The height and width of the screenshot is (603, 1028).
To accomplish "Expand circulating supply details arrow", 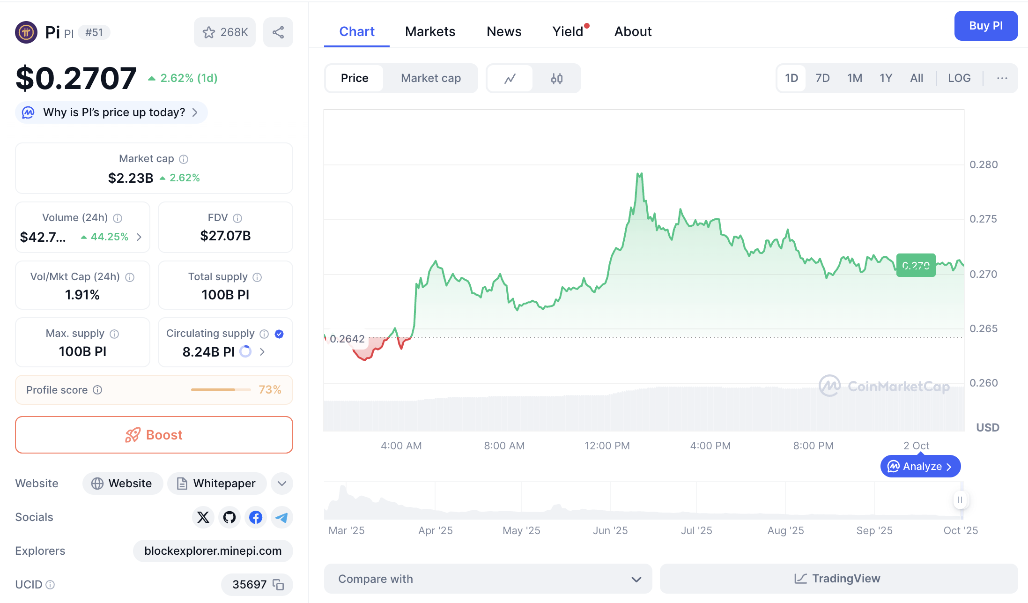I will click(262, 352).
